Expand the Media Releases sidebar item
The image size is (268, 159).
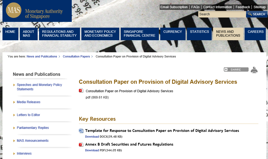click(29, 102)
